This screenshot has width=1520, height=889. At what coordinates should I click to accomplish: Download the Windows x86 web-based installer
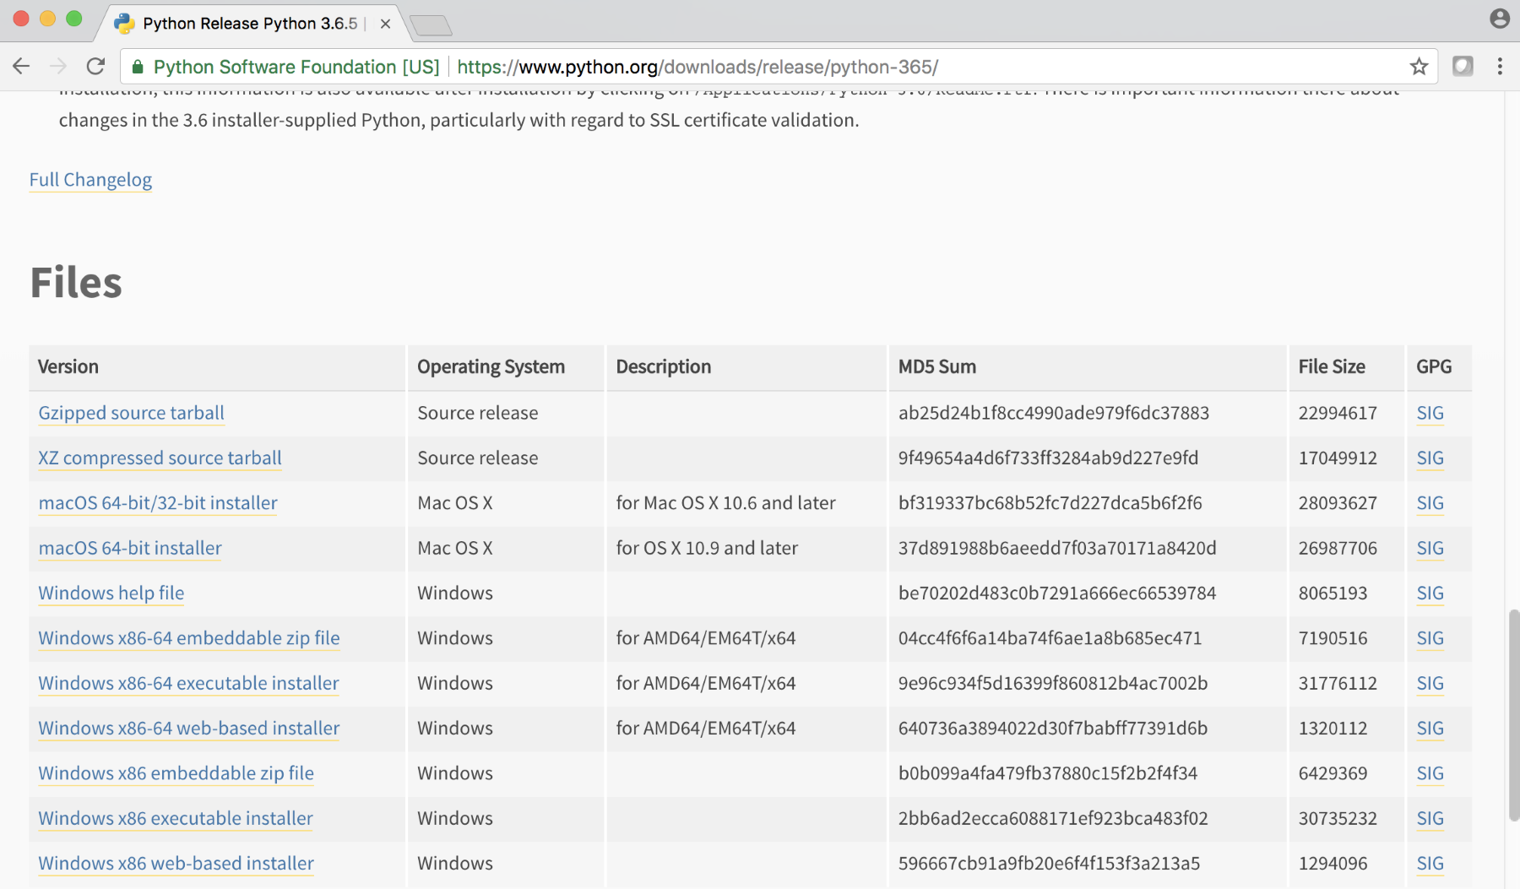coord(176,863)
